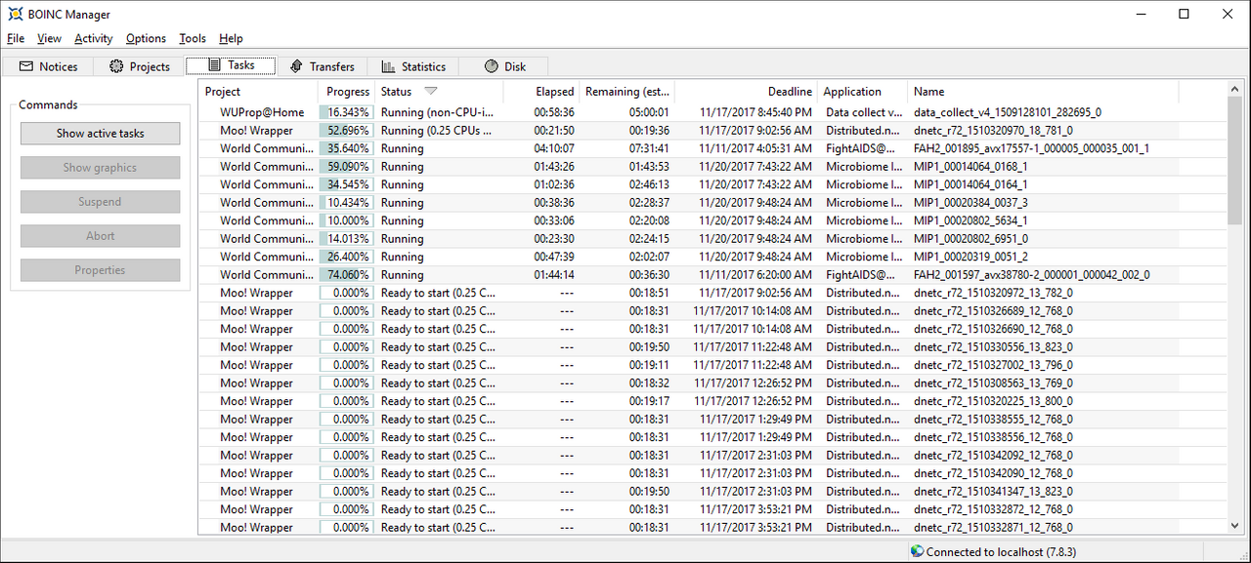Select task MIP1_00020802_6951_0
This screenshot has height=563, width=1251.
(x=971, y=239)
